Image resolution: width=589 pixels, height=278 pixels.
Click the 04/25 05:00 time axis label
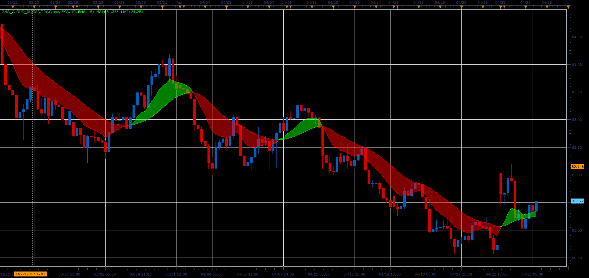click(532, 274)
